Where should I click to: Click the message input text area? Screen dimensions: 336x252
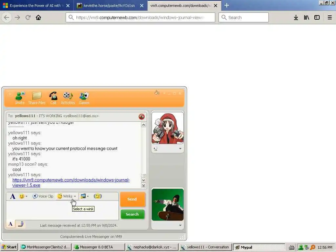tap(62, 210)
